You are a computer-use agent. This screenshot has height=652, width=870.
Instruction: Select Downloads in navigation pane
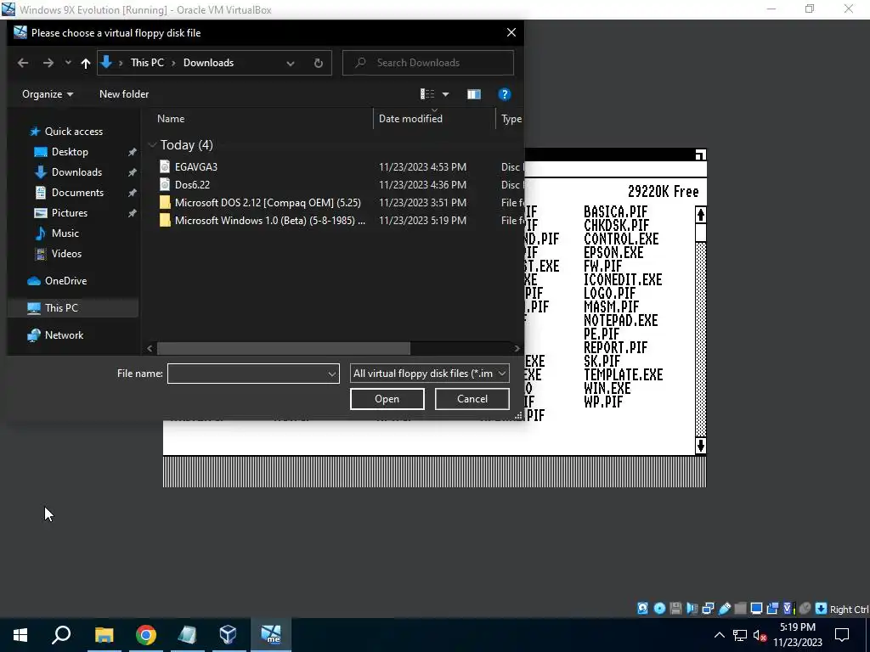tap(76, 172)
